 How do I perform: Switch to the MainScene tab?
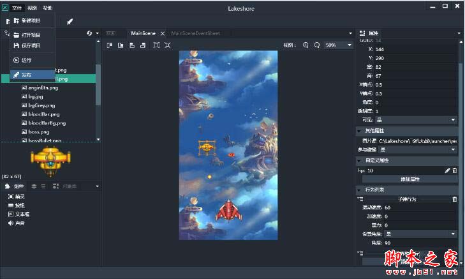143,33
